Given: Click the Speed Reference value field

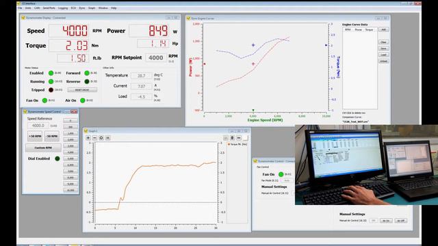Looking at the screenshot, I should [x=38, y=126].
